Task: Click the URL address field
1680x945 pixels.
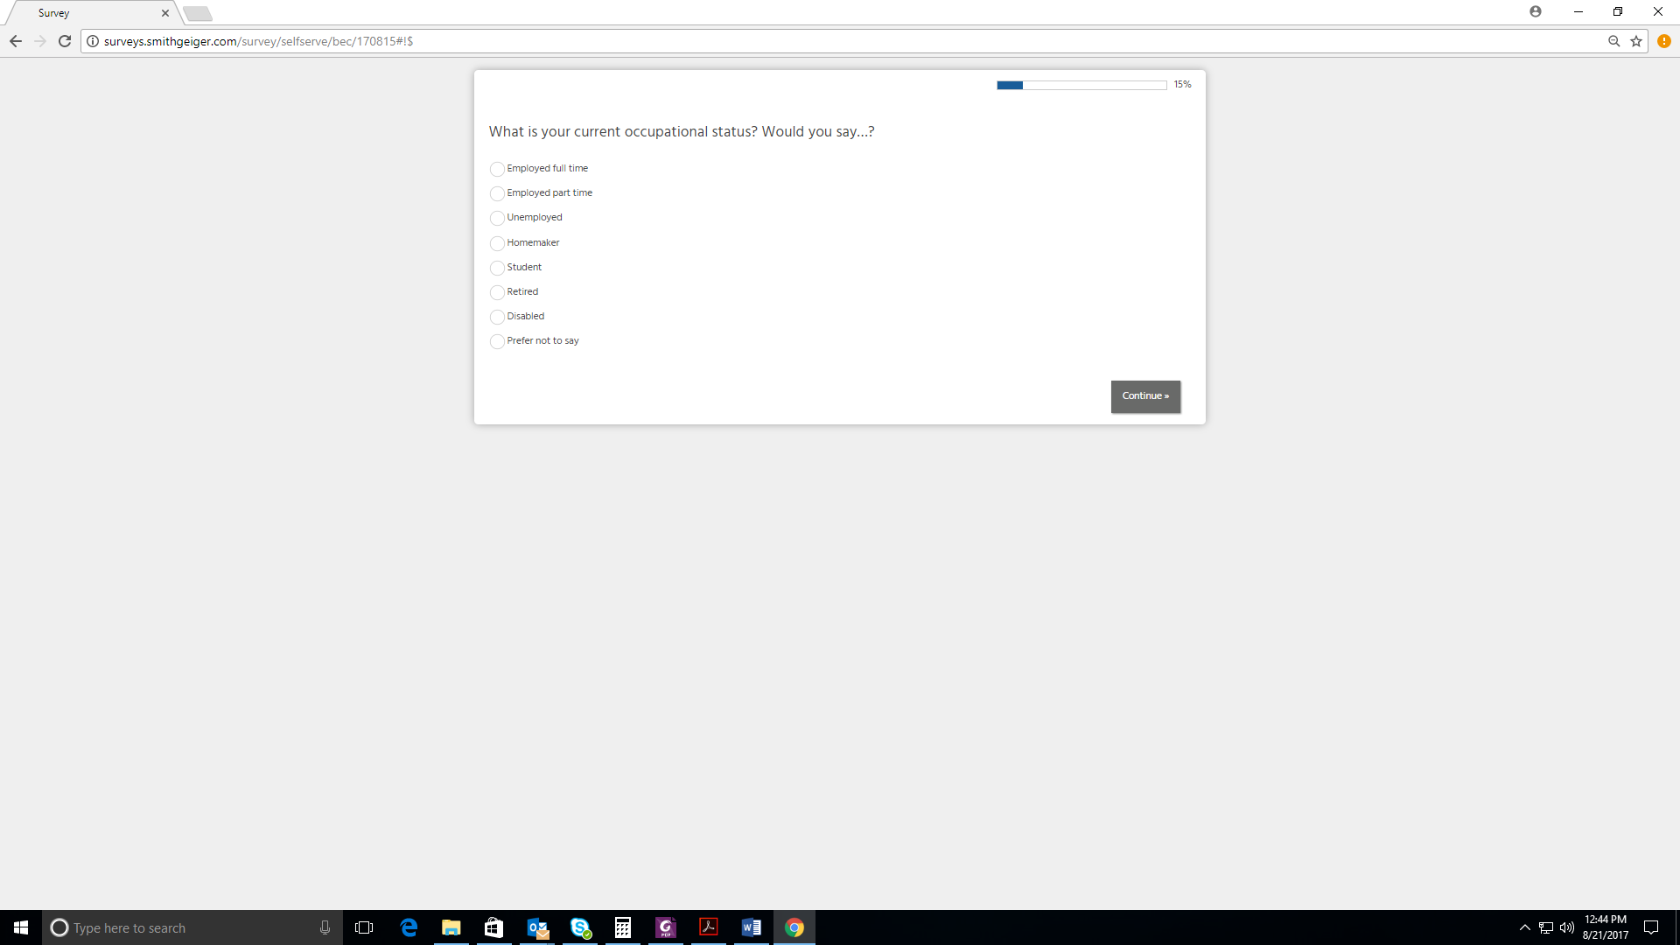Action: (x=787, y=41)
